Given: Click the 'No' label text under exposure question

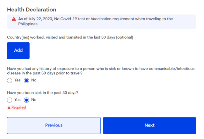Looking at the screenshot, I should [x=34, y=80].
